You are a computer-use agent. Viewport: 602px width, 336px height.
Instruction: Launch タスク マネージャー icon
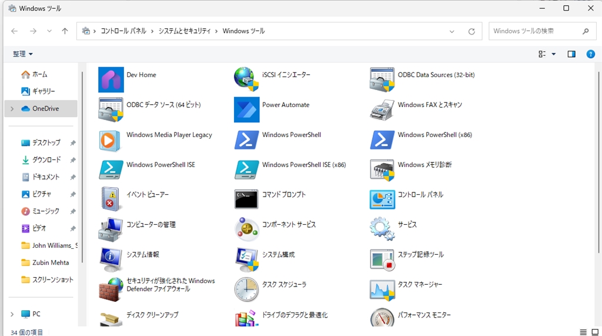point(382,290)
